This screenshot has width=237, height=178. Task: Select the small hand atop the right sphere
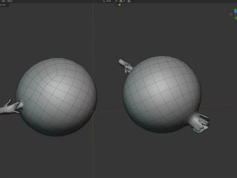click(x=125, y=66)
